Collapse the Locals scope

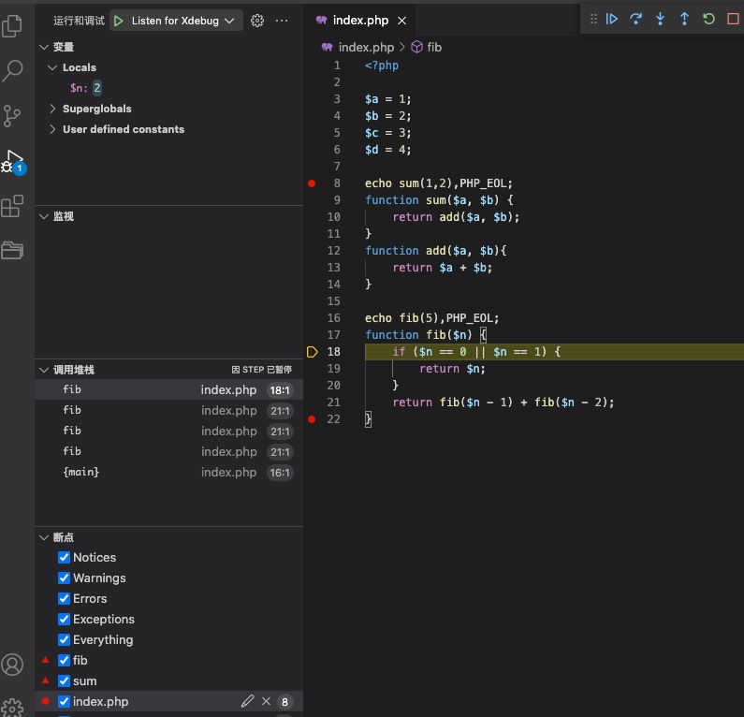(x=52, y=67)
